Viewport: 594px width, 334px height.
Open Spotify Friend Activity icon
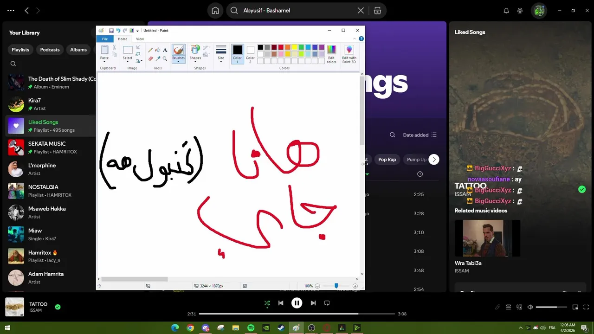(x=520, y=11)
